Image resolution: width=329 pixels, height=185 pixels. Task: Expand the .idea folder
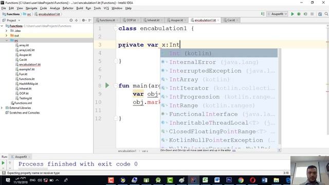click(7, 31)
